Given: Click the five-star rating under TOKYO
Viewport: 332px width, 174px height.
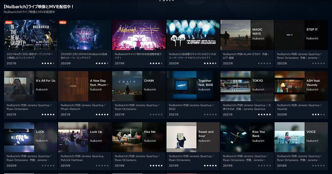Looking at the screenshot, I should (264, 115).
